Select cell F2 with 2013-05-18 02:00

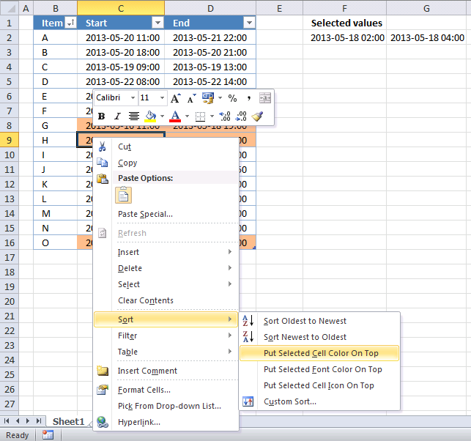tap(344, 37)
